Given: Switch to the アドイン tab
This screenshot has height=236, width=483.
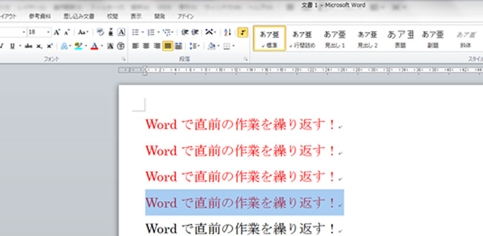Looking at the screenshot, I should 186,17.
